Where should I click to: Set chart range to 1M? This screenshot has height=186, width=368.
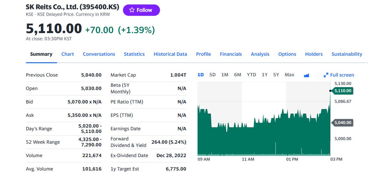[x=225, y=75]
